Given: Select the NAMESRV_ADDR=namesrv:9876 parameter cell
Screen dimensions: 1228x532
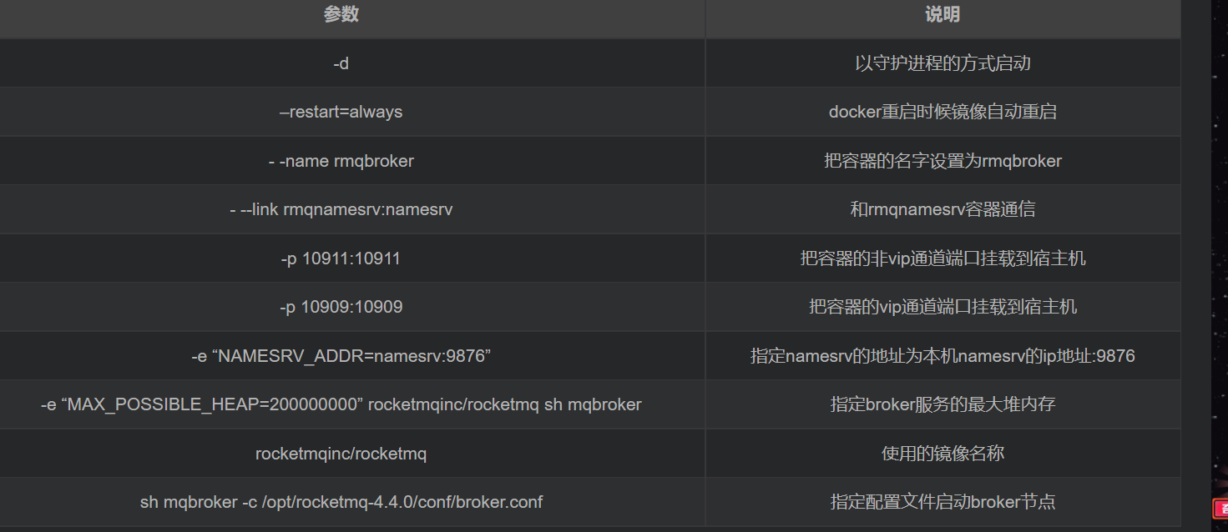Looking at the screenshot, I should tap(341, 356).
